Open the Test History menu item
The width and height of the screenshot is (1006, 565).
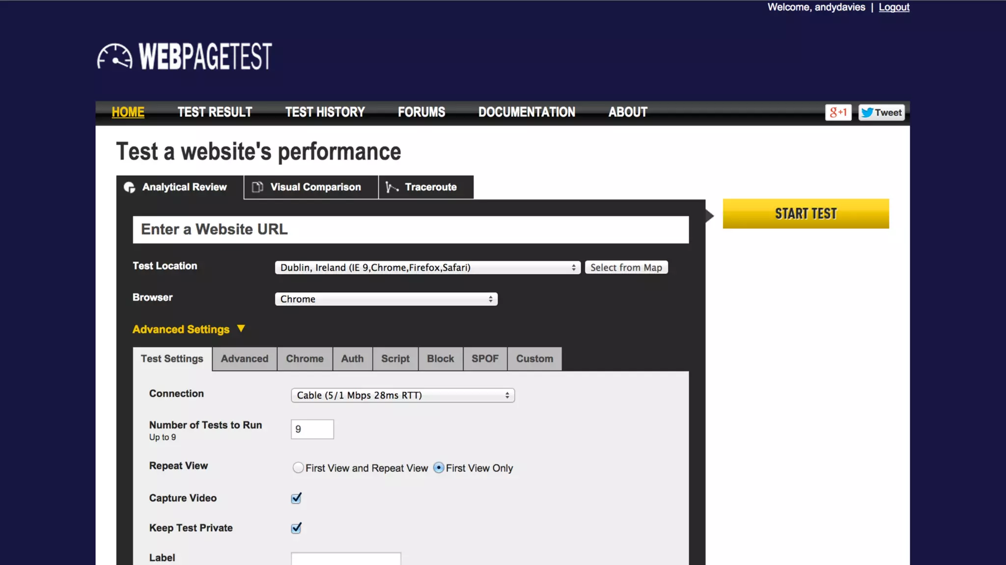[325, 112]
